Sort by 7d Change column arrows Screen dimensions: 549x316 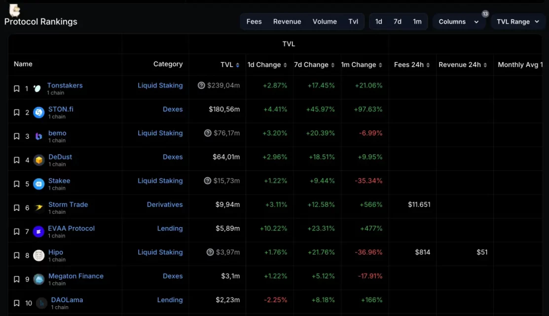tap(332, 65)
